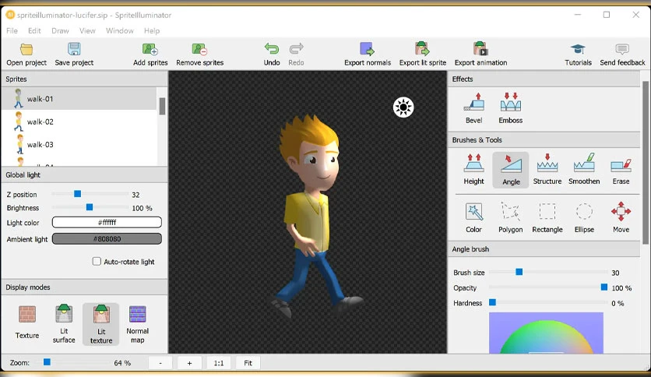Switch display mode to Lit texture
The width and height of the screenshot is (651, 377).
coord(101,324)
